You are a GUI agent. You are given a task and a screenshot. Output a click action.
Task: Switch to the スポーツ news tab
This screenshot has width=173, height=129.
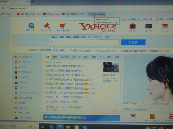pos(76,57)
